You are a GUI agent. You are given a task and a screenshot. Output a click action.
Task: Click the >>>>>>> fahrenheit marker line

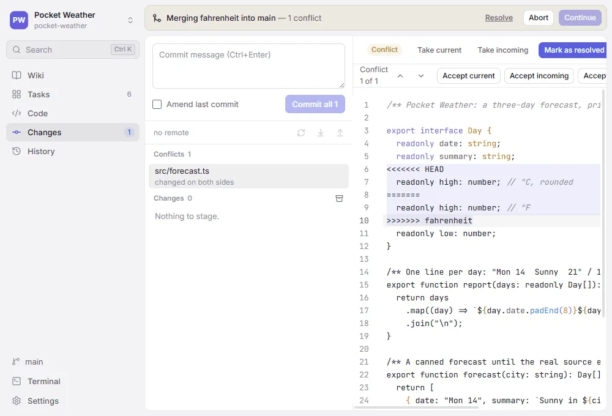coord(493,220)
